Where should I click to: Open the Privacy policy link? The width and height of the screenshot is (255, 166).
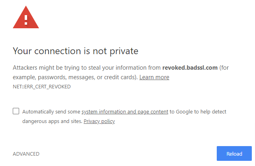(x=99, y=121)
